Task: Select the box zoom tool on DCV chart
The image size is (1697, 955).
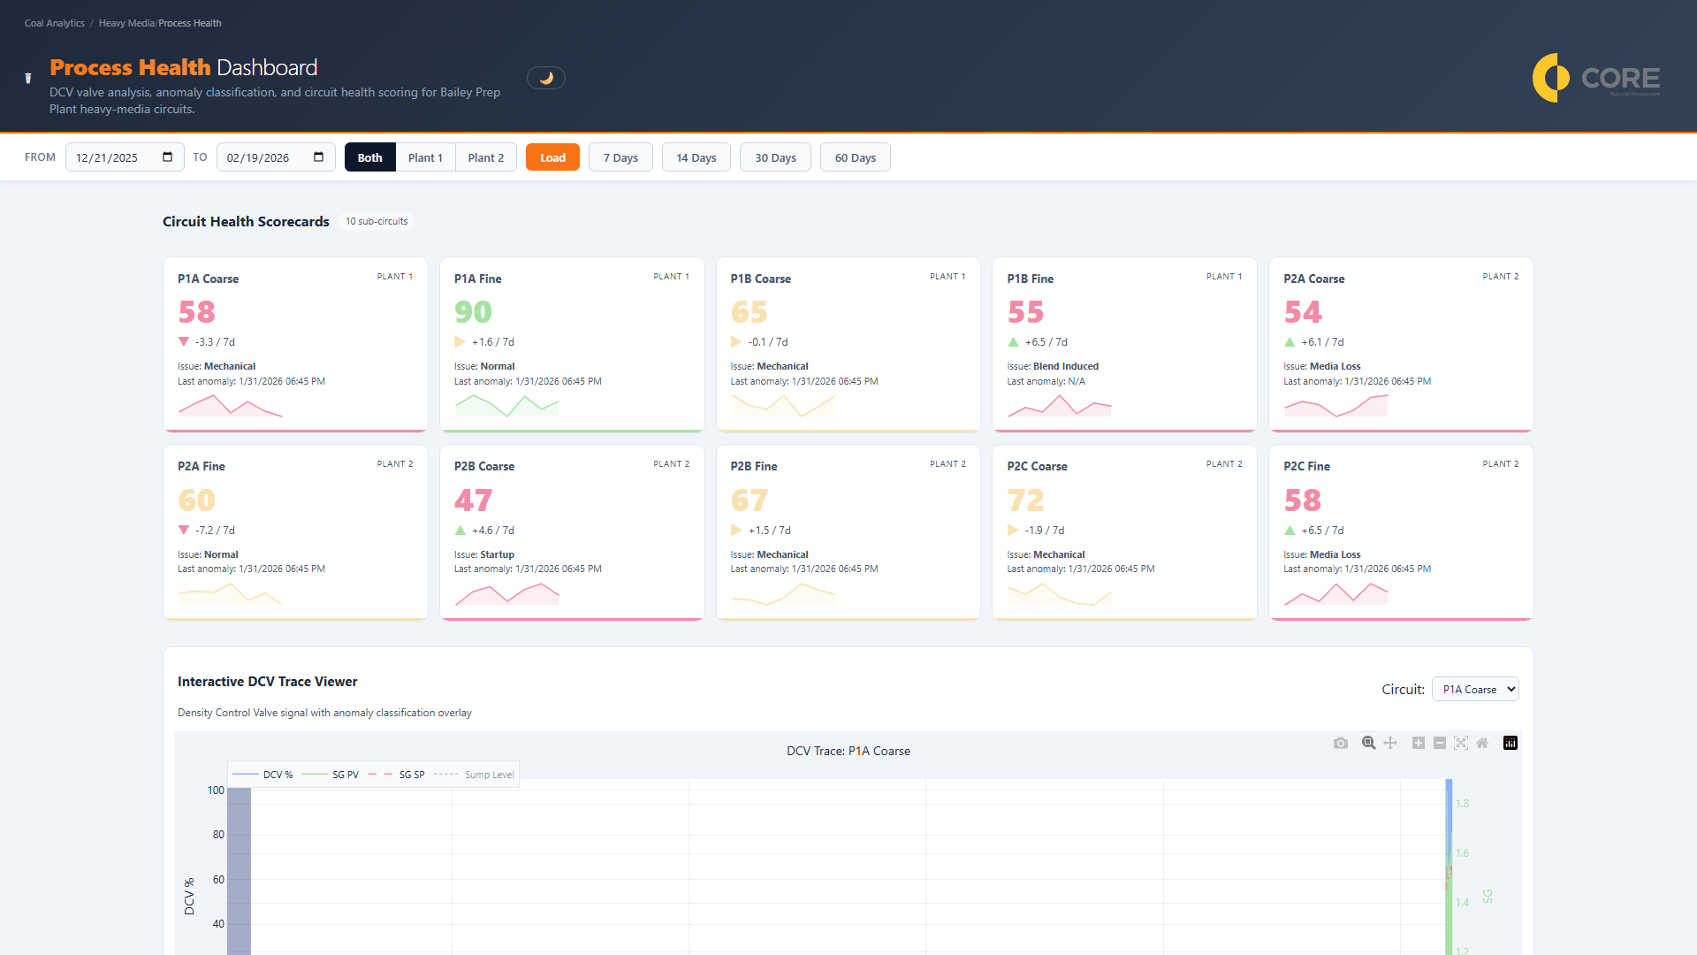Action: (1368, 743)
